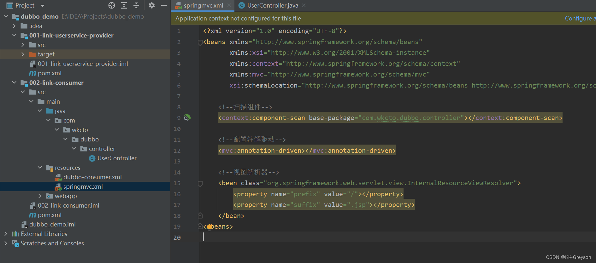Select the dubbo package
This screenshot has width=596, height=263.
[90, 139]
